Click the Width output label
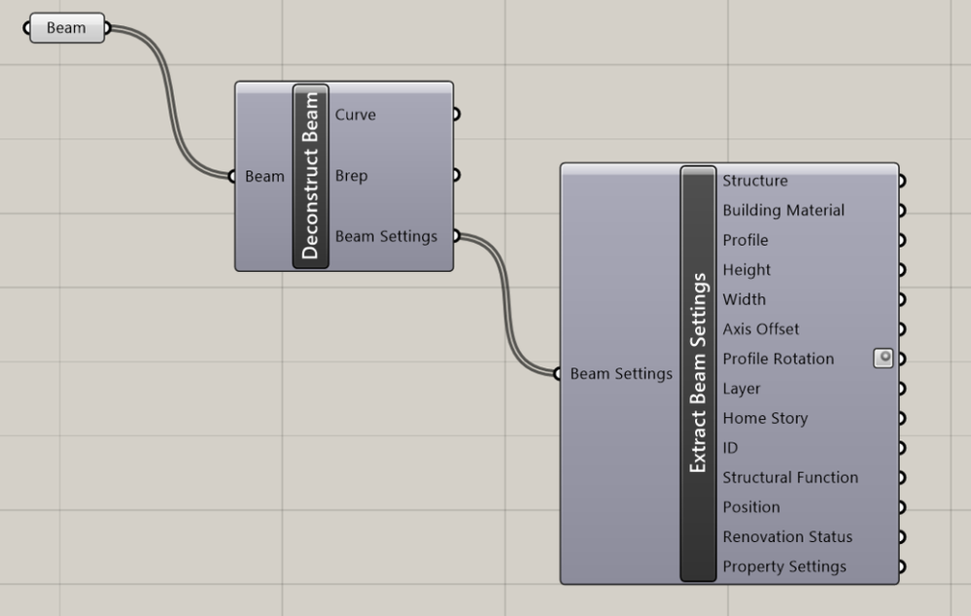Image resolution: width=971 pixels, height=616 pixels. click(x=744, y=299)
